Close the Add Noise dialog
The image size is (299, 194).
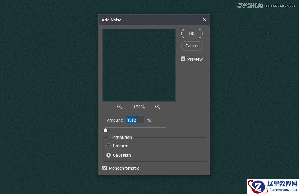click(205, 20)
